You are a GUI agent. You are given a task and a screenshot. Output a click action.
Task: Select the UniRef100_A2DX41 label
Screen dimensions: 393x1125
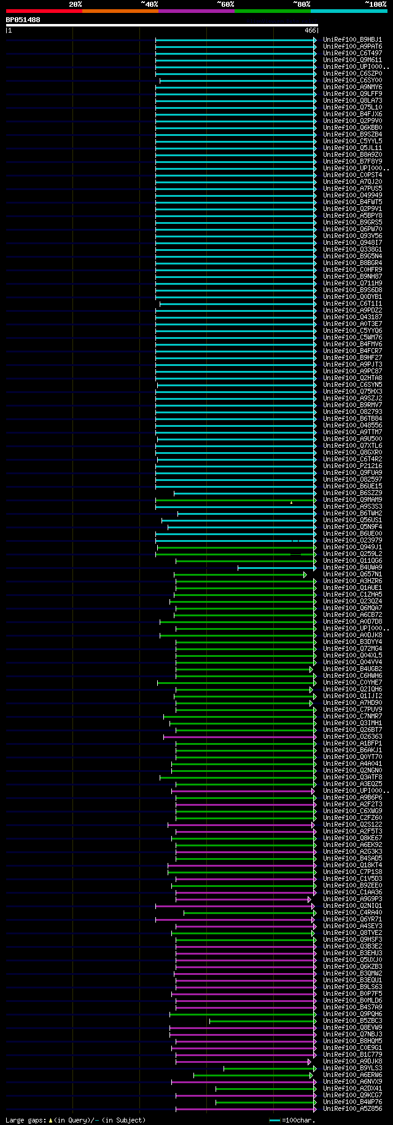352,1088
